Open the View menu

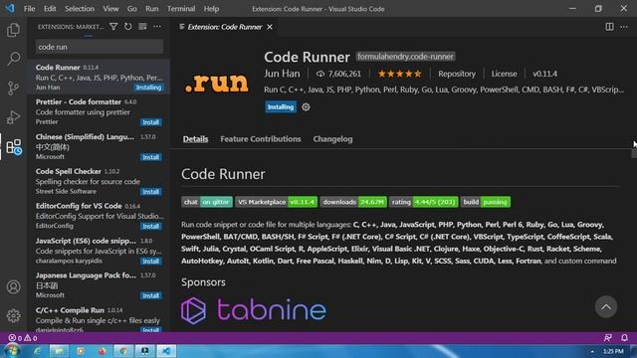tap(110, 9)
